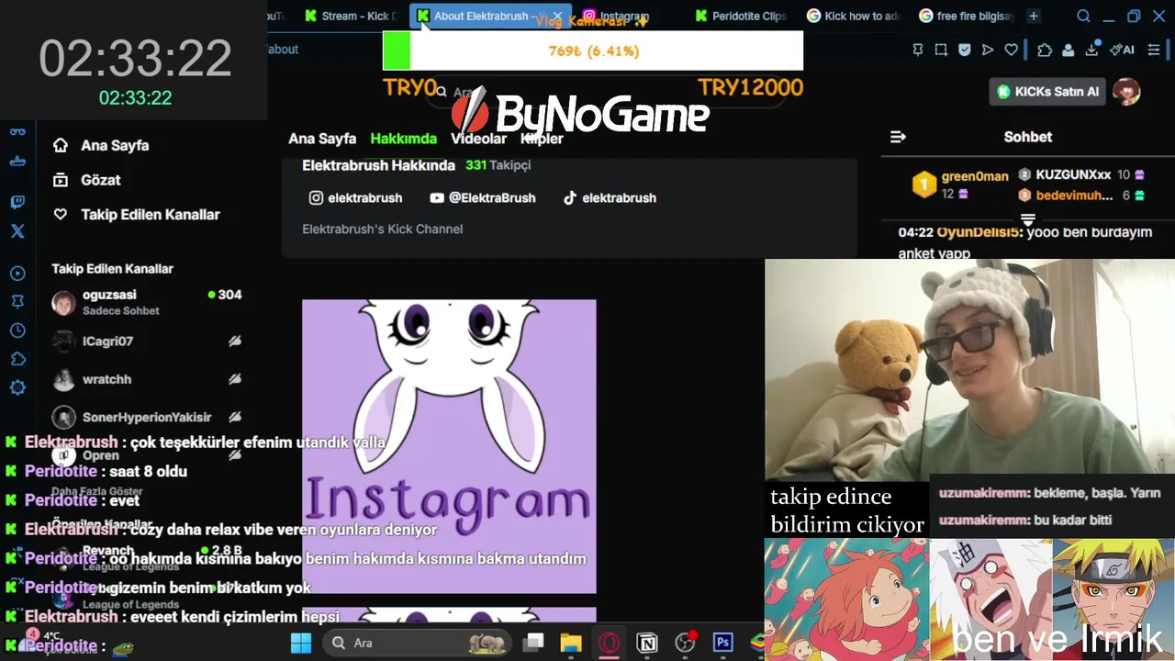The height and width of the screenshot is (661, 1175).
Task: Open Task View on the taskbar
Action: (533, 643)
